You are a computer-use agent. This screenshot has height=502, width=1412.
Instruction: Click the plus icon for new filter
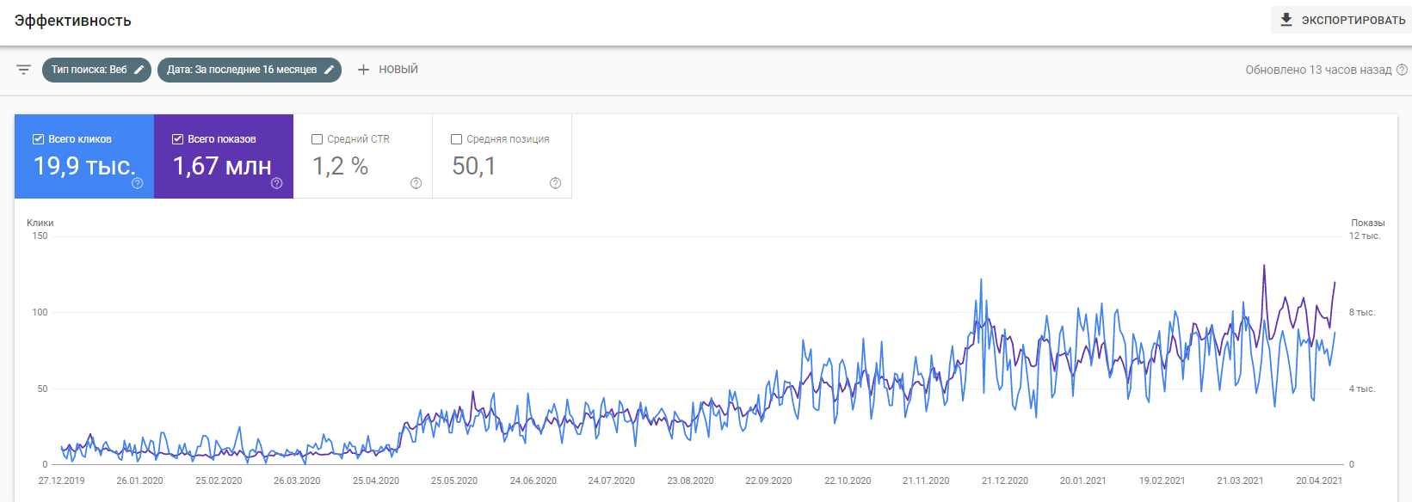pos(363,70)
